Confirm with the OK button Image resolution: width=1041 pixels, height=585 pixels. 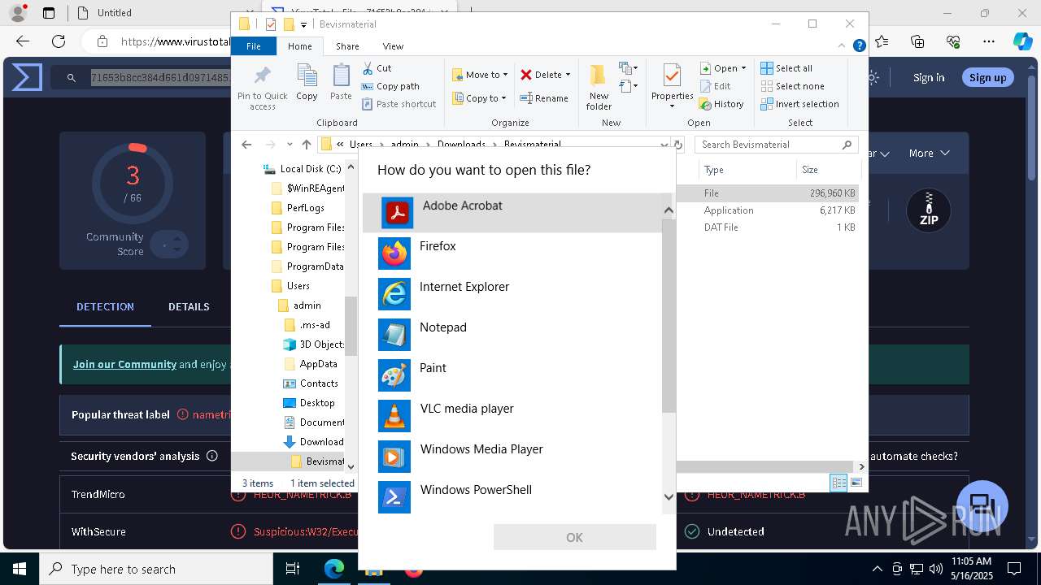point(574,537)
